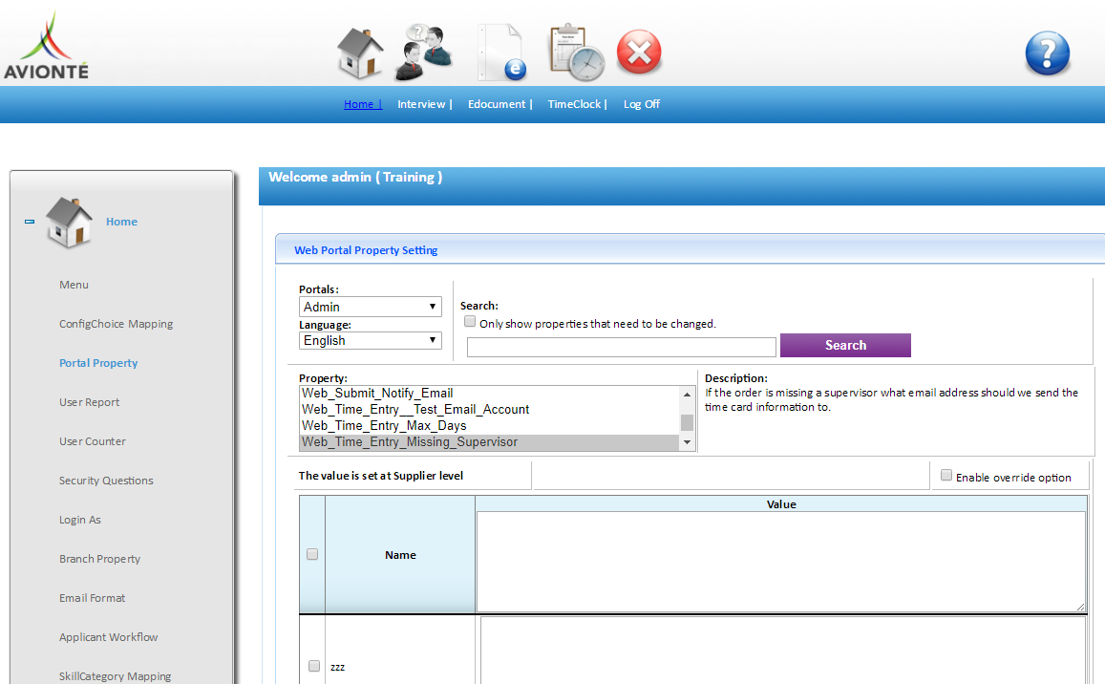Click the Edocument page icon
Viewport: 1105px width, 684px height.
click(501, 53)
